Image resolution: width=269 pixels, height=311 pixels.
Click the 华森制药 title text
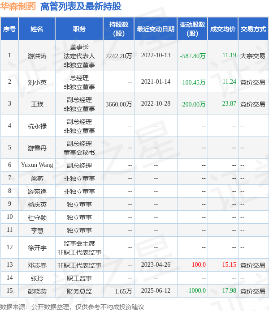pos(18,6)
